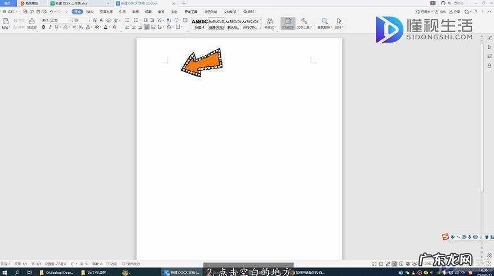Open the Page Layout ribbon tab
The height and width of the screenshot is (276, 494).
[x=106, y=11]
